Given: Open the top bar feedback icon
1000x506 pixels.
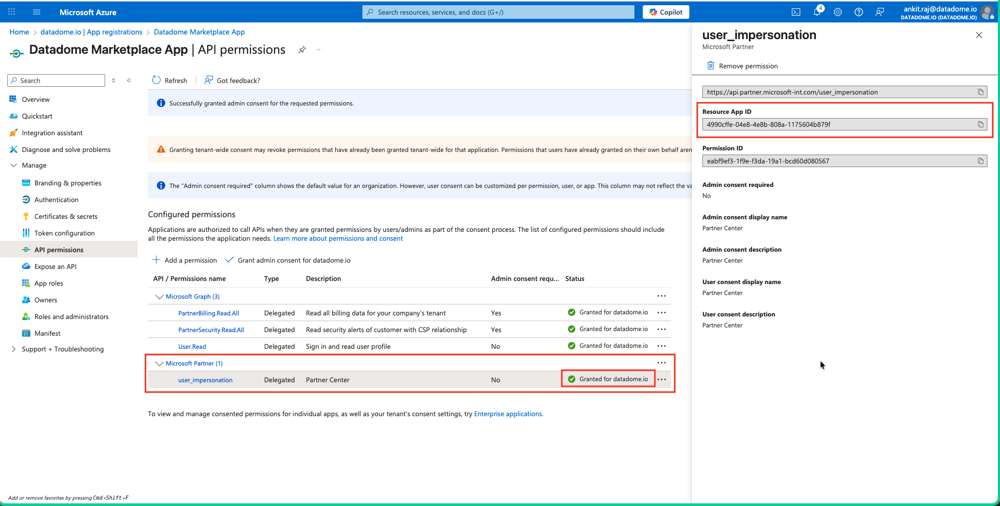Looking at the screenshot, I should 880,12.
